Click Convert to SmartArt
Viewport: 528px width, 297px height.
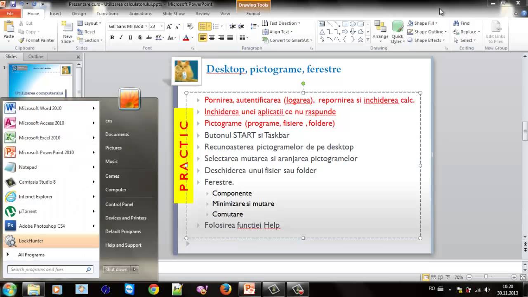coord(287,40)
